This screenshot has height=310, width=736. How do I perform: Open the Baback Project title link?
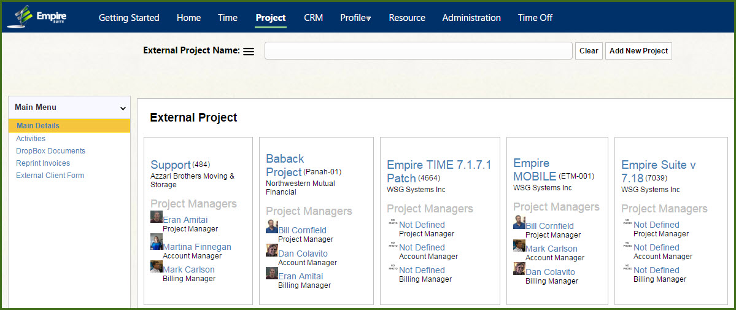(x=285, y=165)
